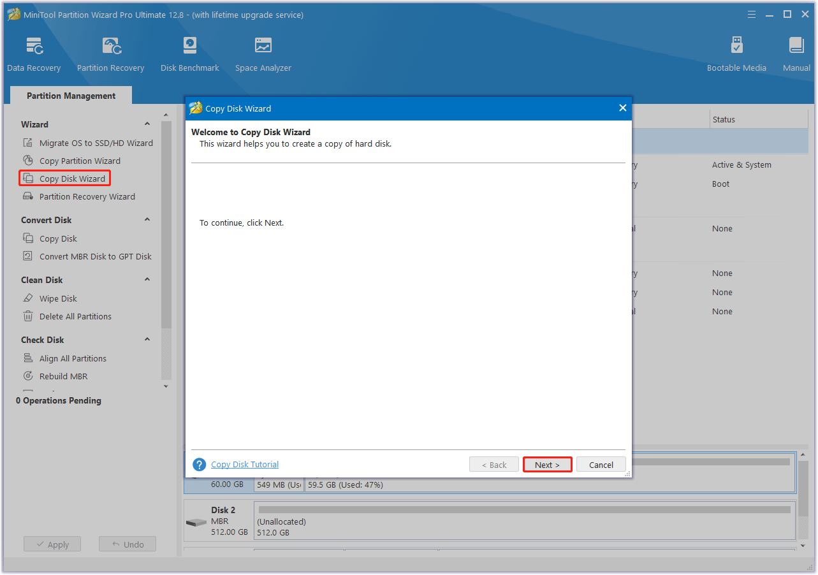Click the Delete All Partitions trash icon
818x575 pixels.
[x=28, y=316]
